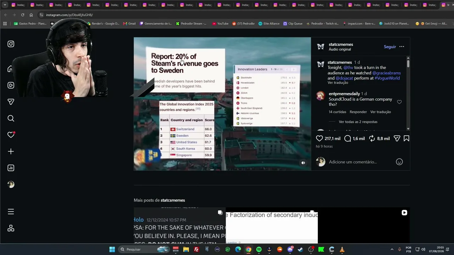Screen dimensions: 454x255
Task: Open Reels from the Instagram sidebar
Action: coord(11,85)
